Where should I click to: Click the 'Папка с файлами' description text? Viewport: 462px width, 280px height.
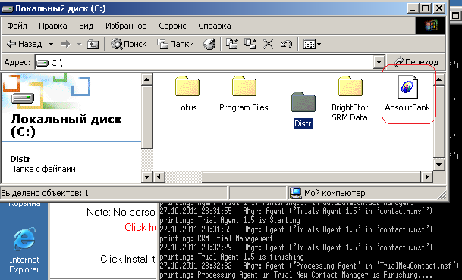coord(42,169)
